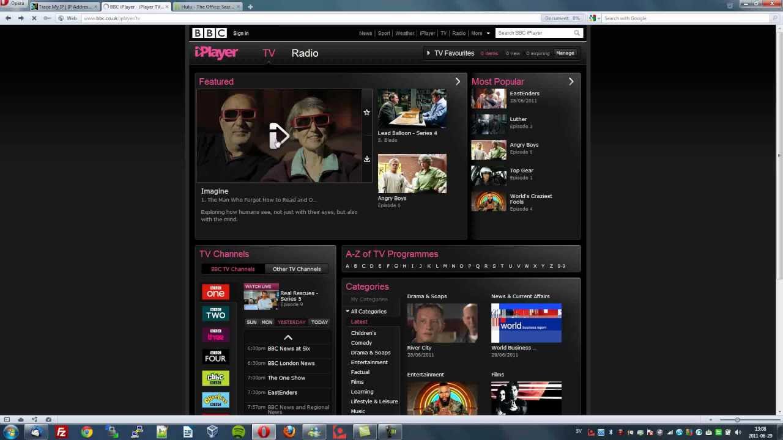Select TODAY in the schedule days

pos(319,322)
